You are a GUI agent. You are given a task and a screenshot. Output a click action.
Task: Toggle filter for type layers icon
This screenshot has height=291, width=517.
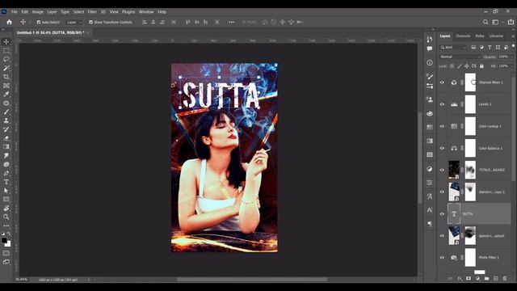[490, 48]
